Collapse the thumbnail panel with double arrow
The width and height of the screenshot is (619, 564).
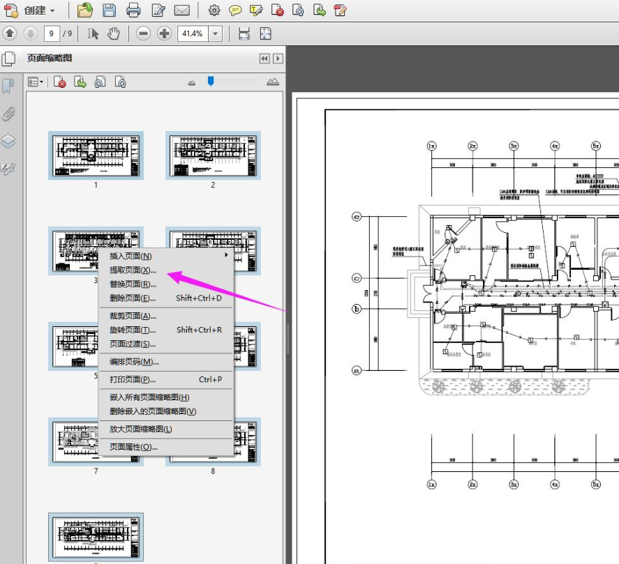(264, 59)
